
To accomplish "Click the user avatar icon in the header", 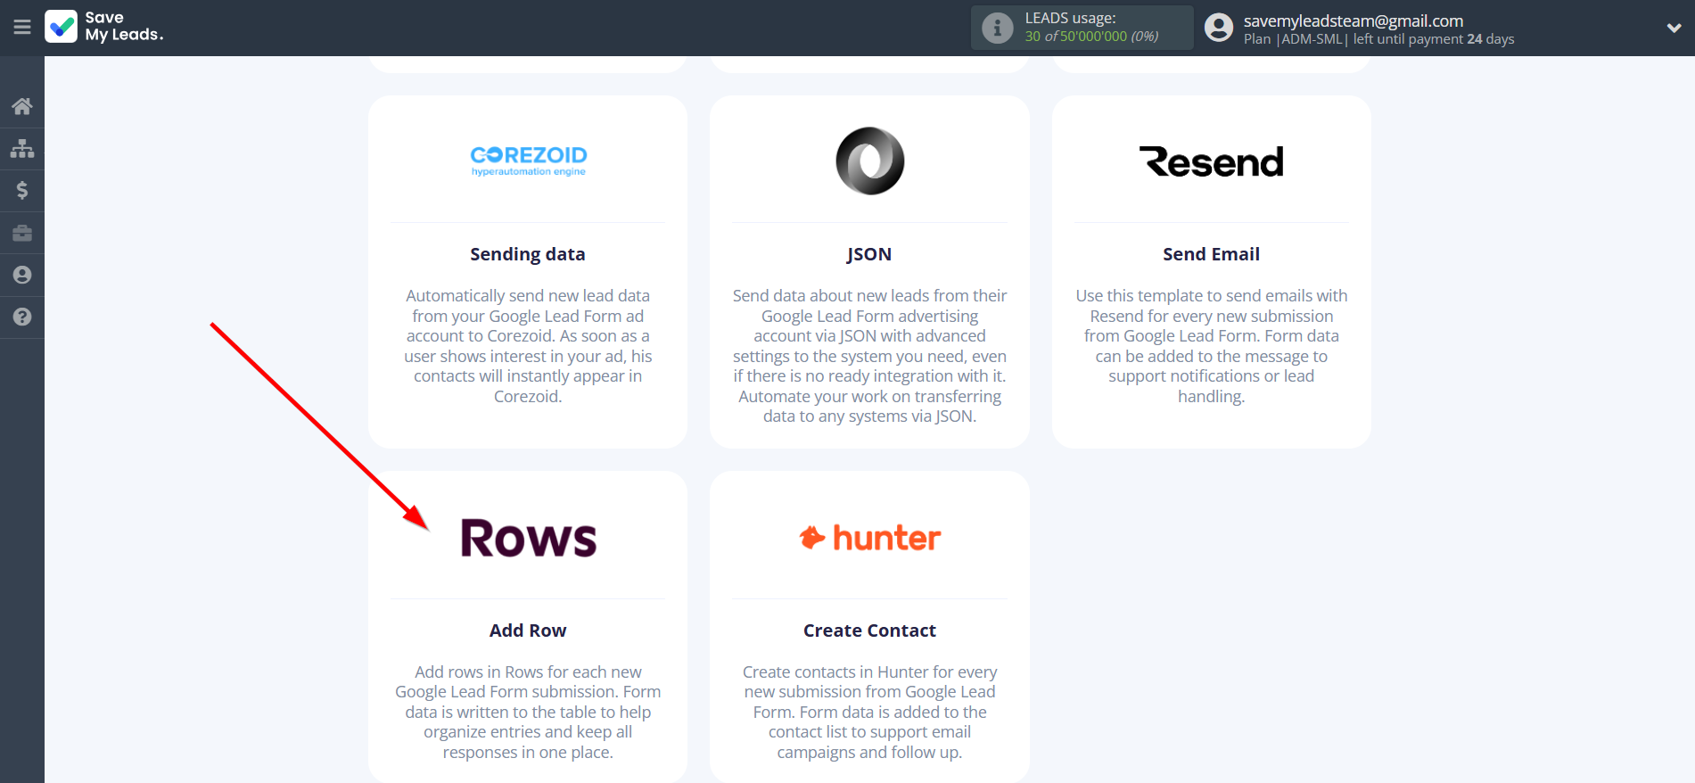I will tap(1218, 28).
